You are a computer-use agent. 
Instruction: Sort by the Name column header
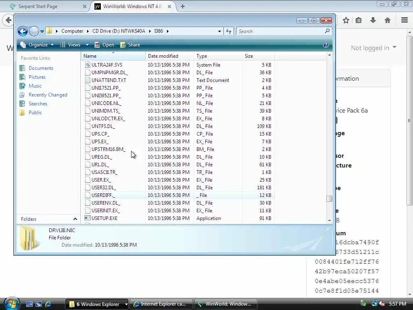point(113,56)
